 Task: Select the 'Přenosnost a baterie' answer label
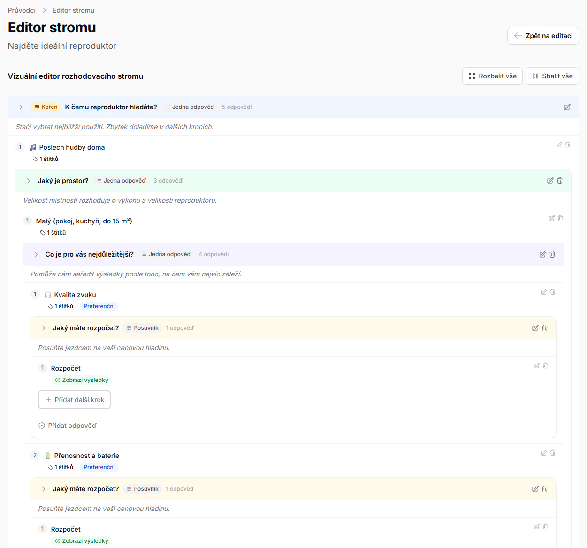pos(87,456)
